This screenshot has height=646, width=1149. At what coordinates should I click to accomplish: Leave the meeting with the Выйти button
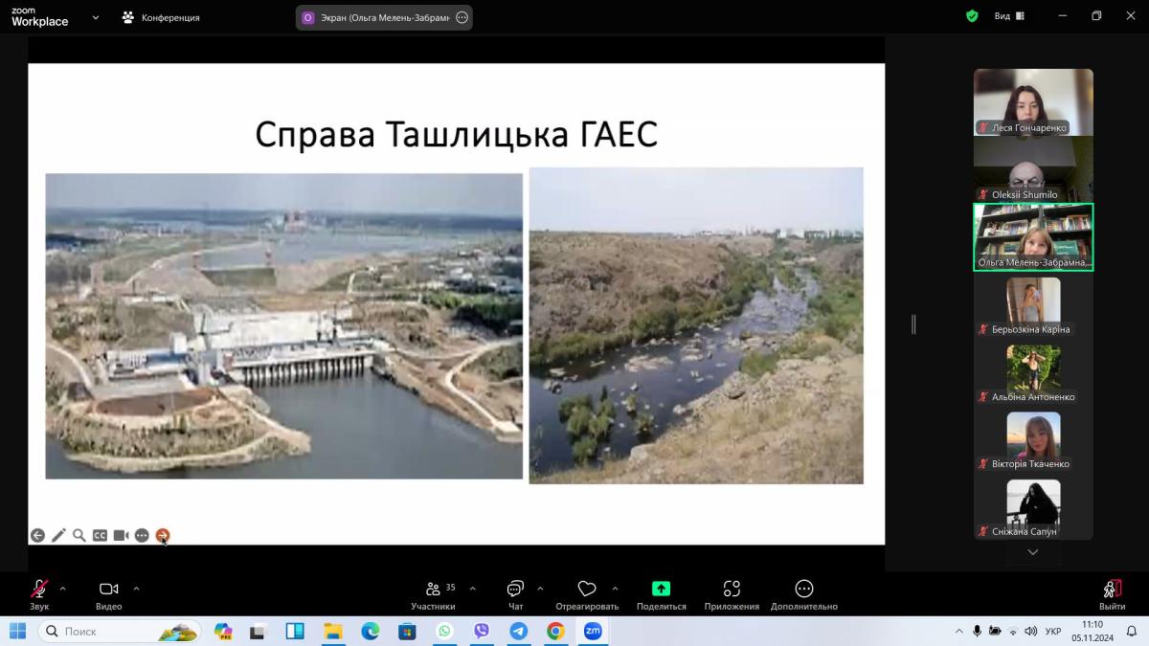(x=1112, y=594)
